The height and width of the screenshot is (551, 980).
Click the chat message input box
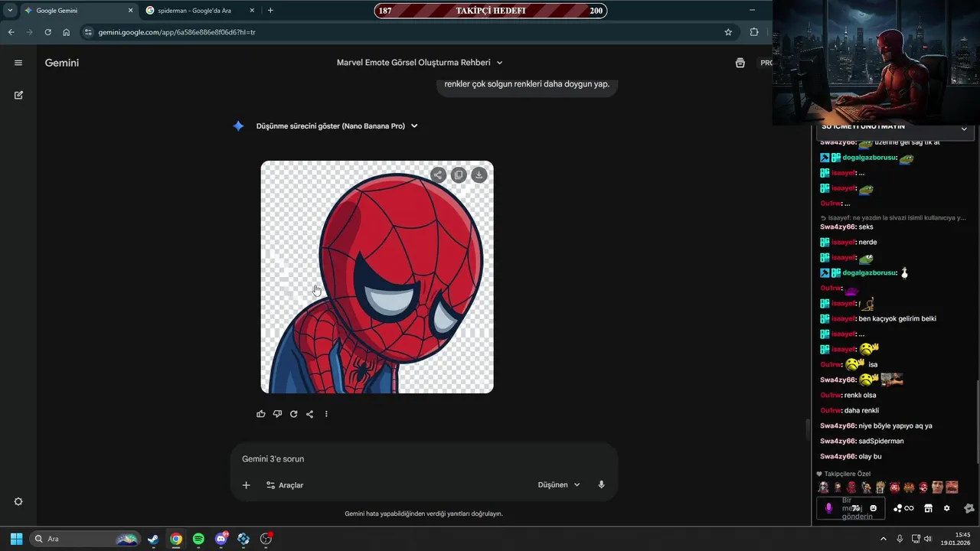[851, 508]
